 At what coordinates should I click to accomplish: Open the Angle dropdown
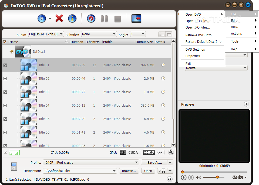pyautogui.click(x=137, y=34)
